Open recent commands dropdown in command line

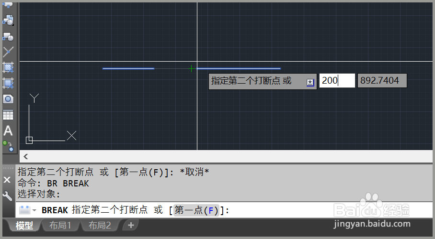click(x=34, y=210)
